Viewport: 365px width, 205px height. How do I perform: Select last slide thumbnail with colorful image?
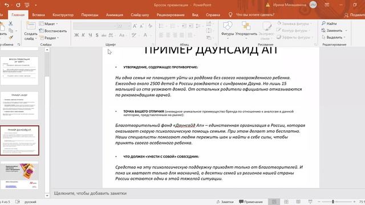point(19,176)
